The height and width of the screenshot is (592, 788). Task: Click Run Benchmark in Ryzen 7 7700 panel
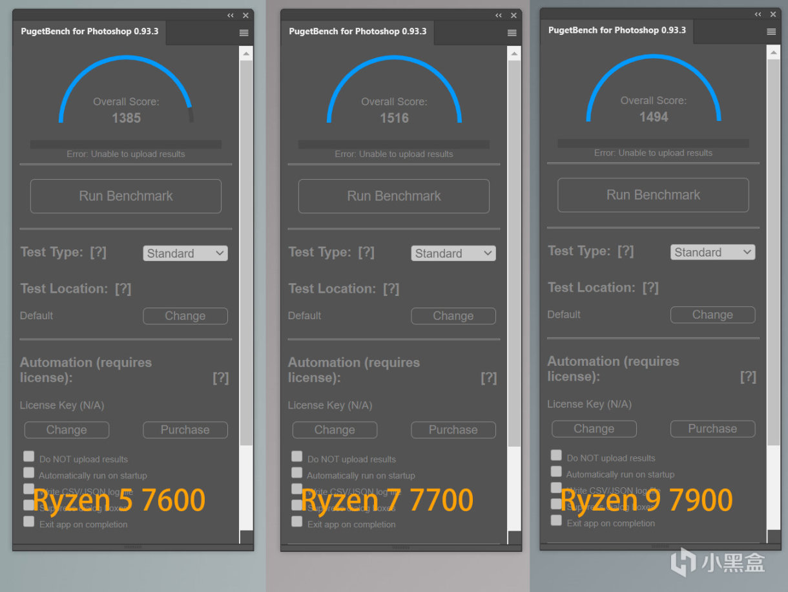[x=394, y=196]
